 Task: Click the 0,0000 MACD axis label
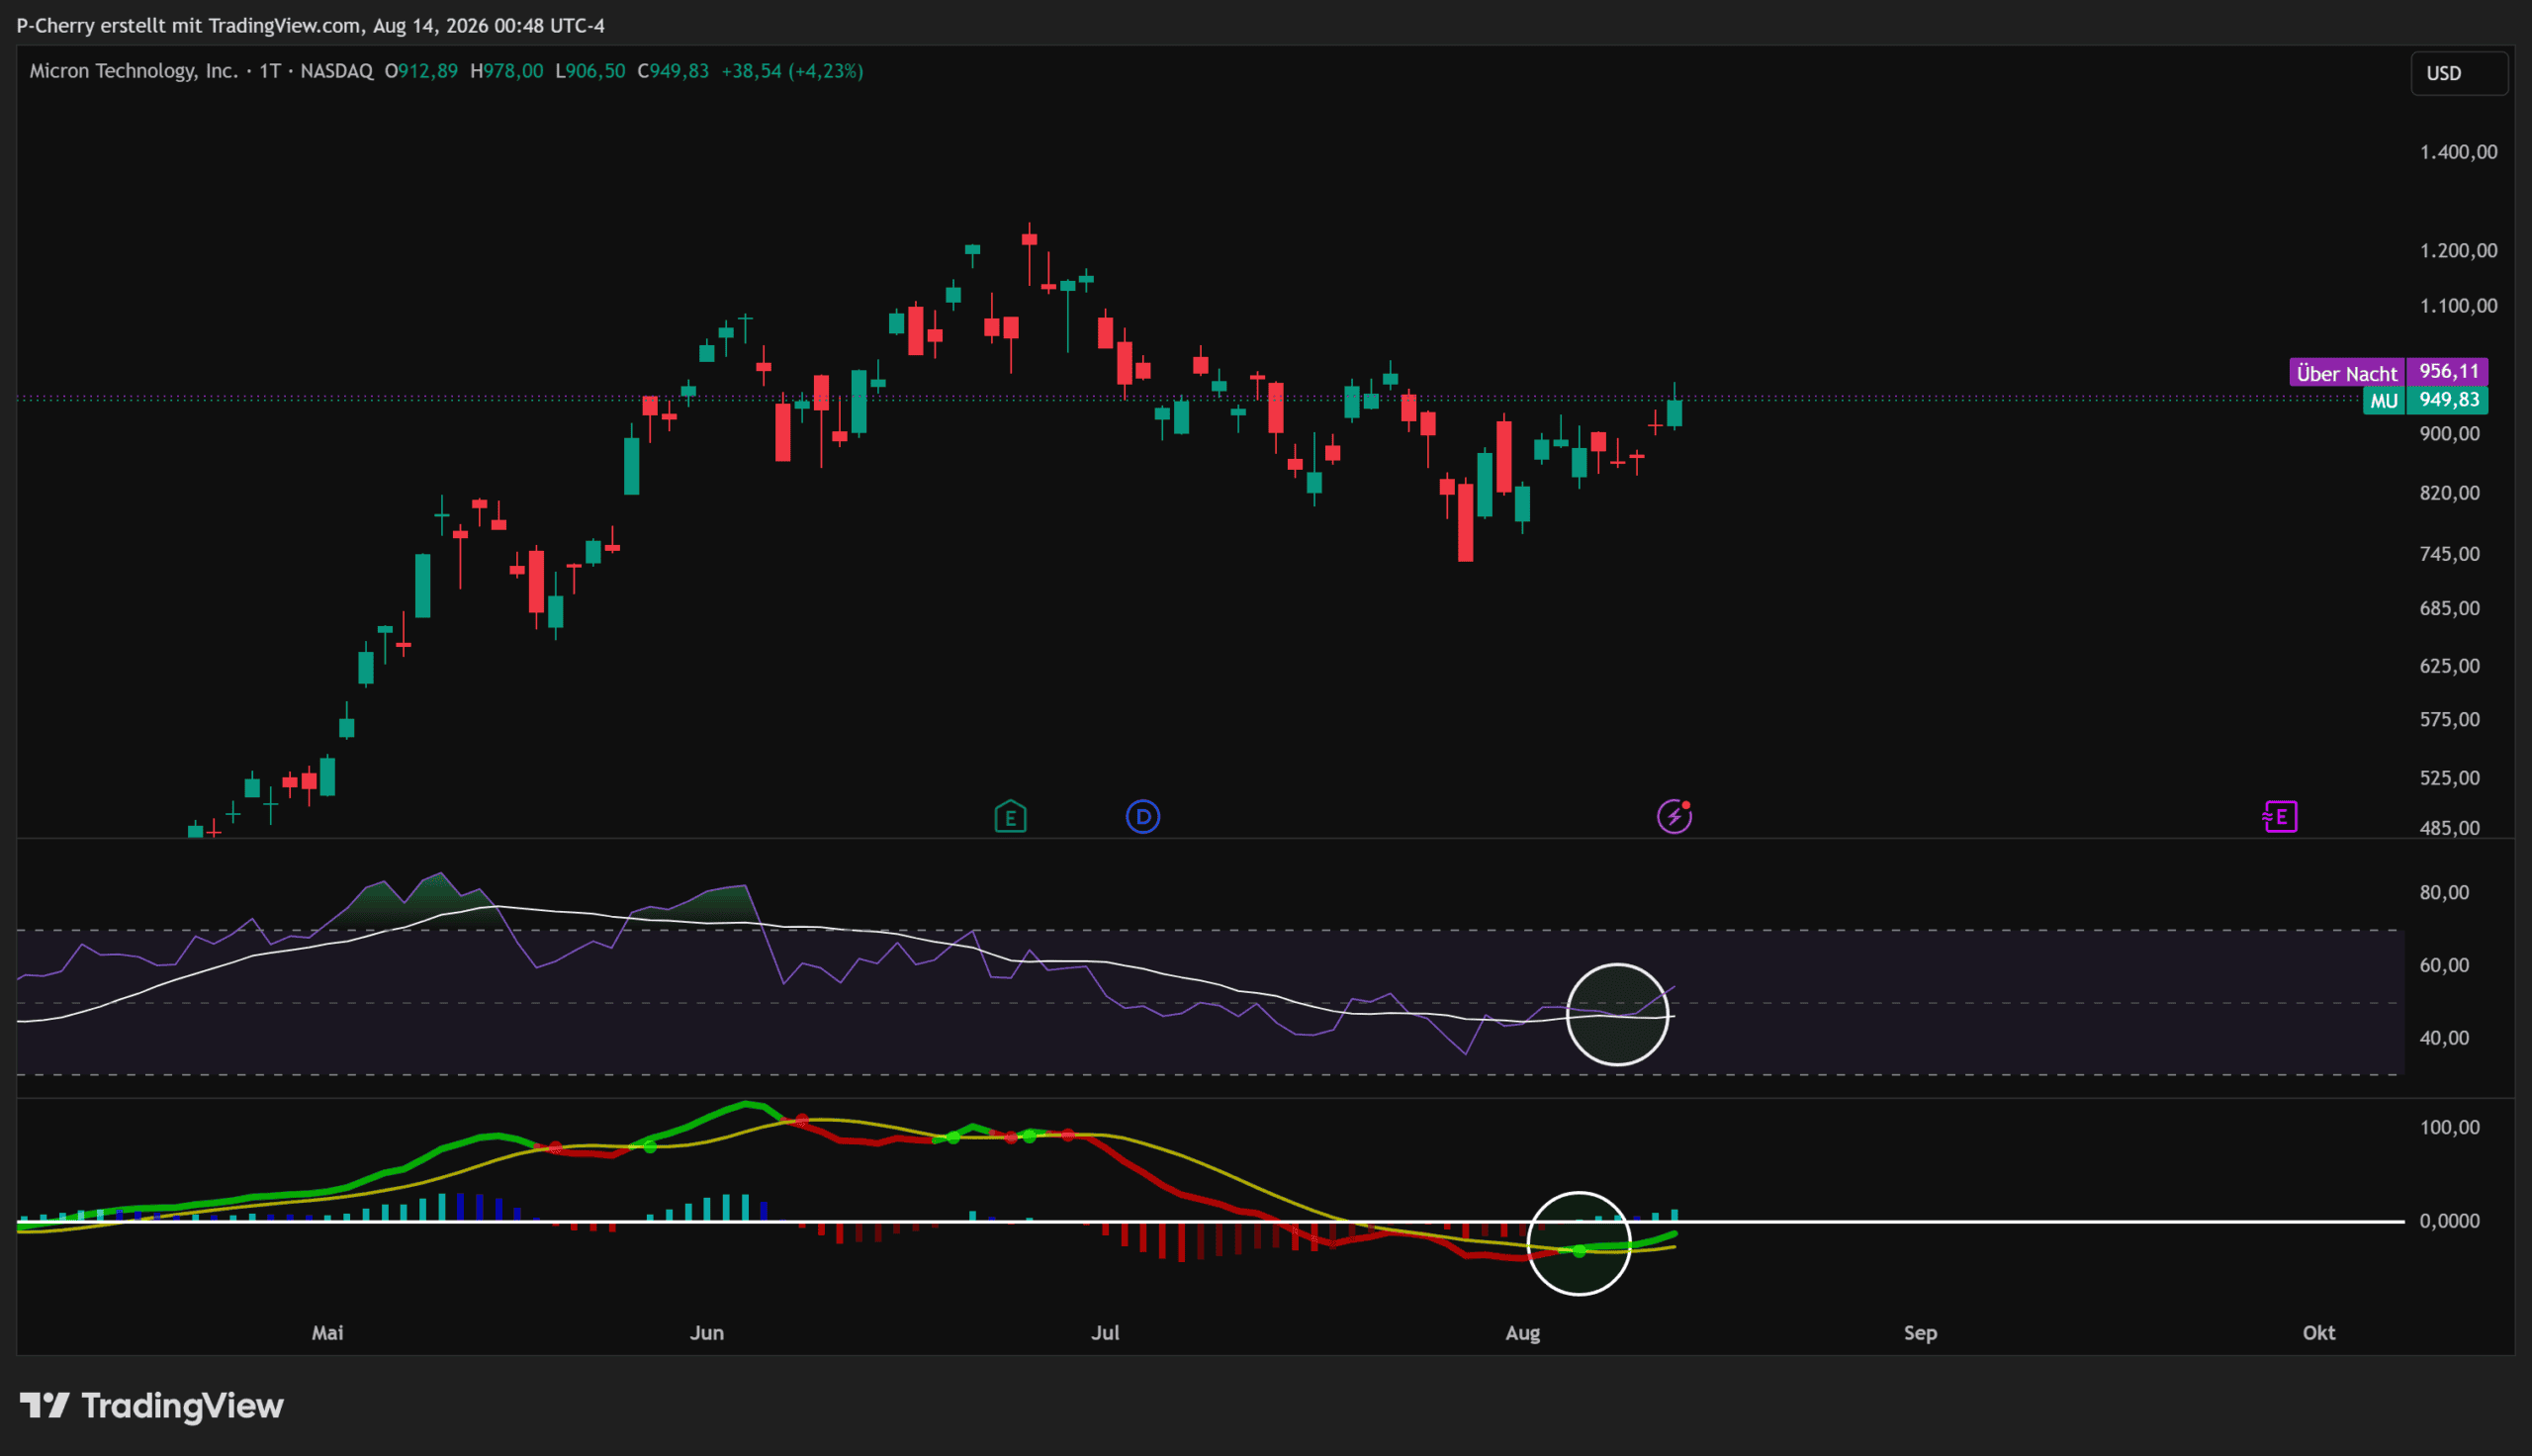coord(2449,1221)
